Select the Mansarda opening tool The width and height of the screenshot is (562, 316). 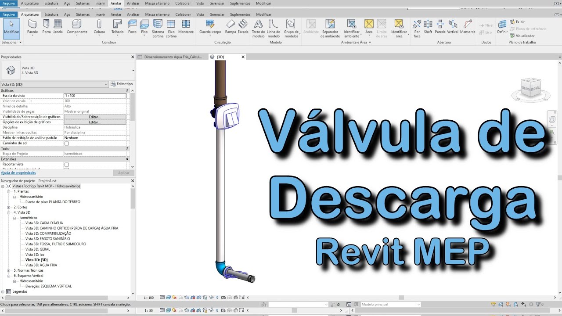468,26
